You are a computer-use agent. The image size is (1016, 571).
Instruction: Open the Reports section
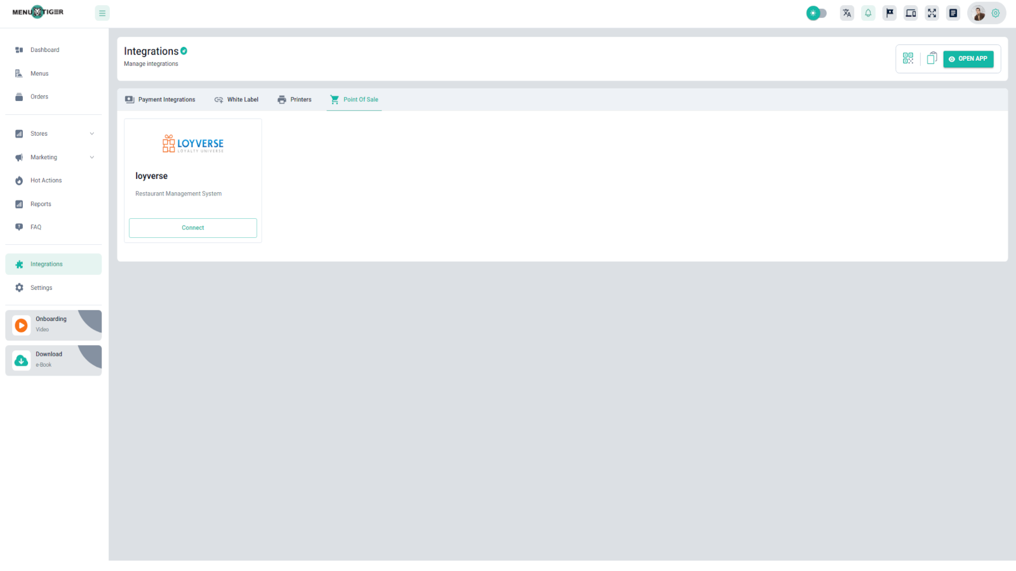[41, 204]
